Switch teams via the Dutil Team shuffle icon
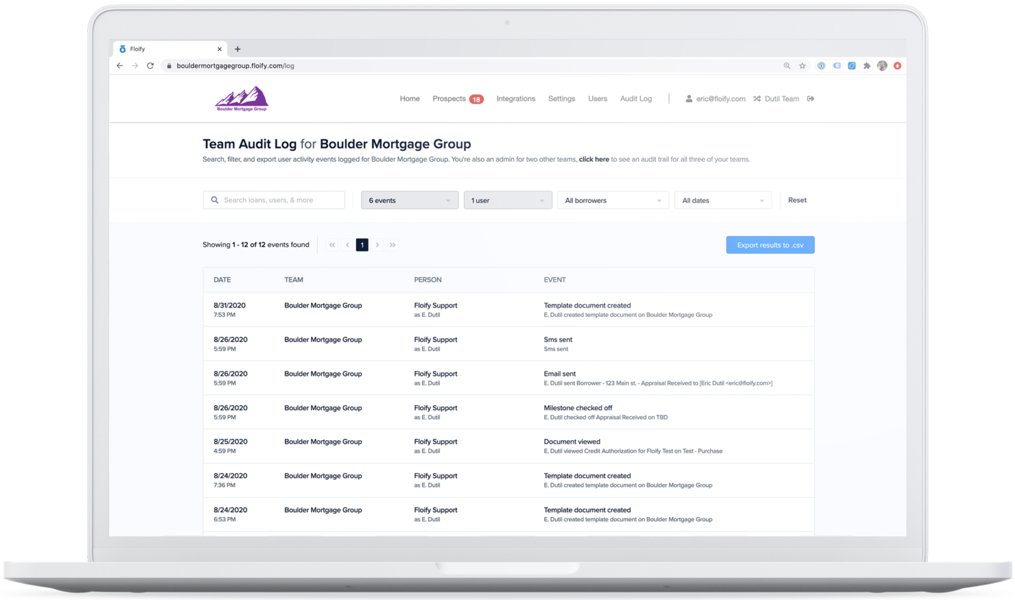 point(756,98)
